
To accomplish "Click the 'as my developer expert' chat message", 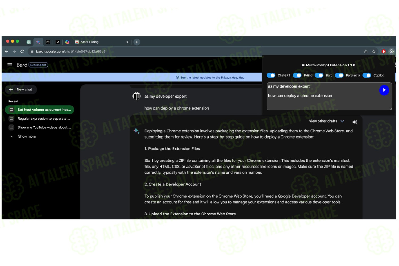I will 165,97.
